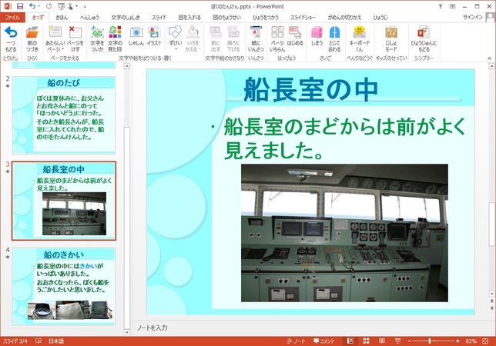
Task: Click zoom out minus button
Action: [x=409, y=341]
